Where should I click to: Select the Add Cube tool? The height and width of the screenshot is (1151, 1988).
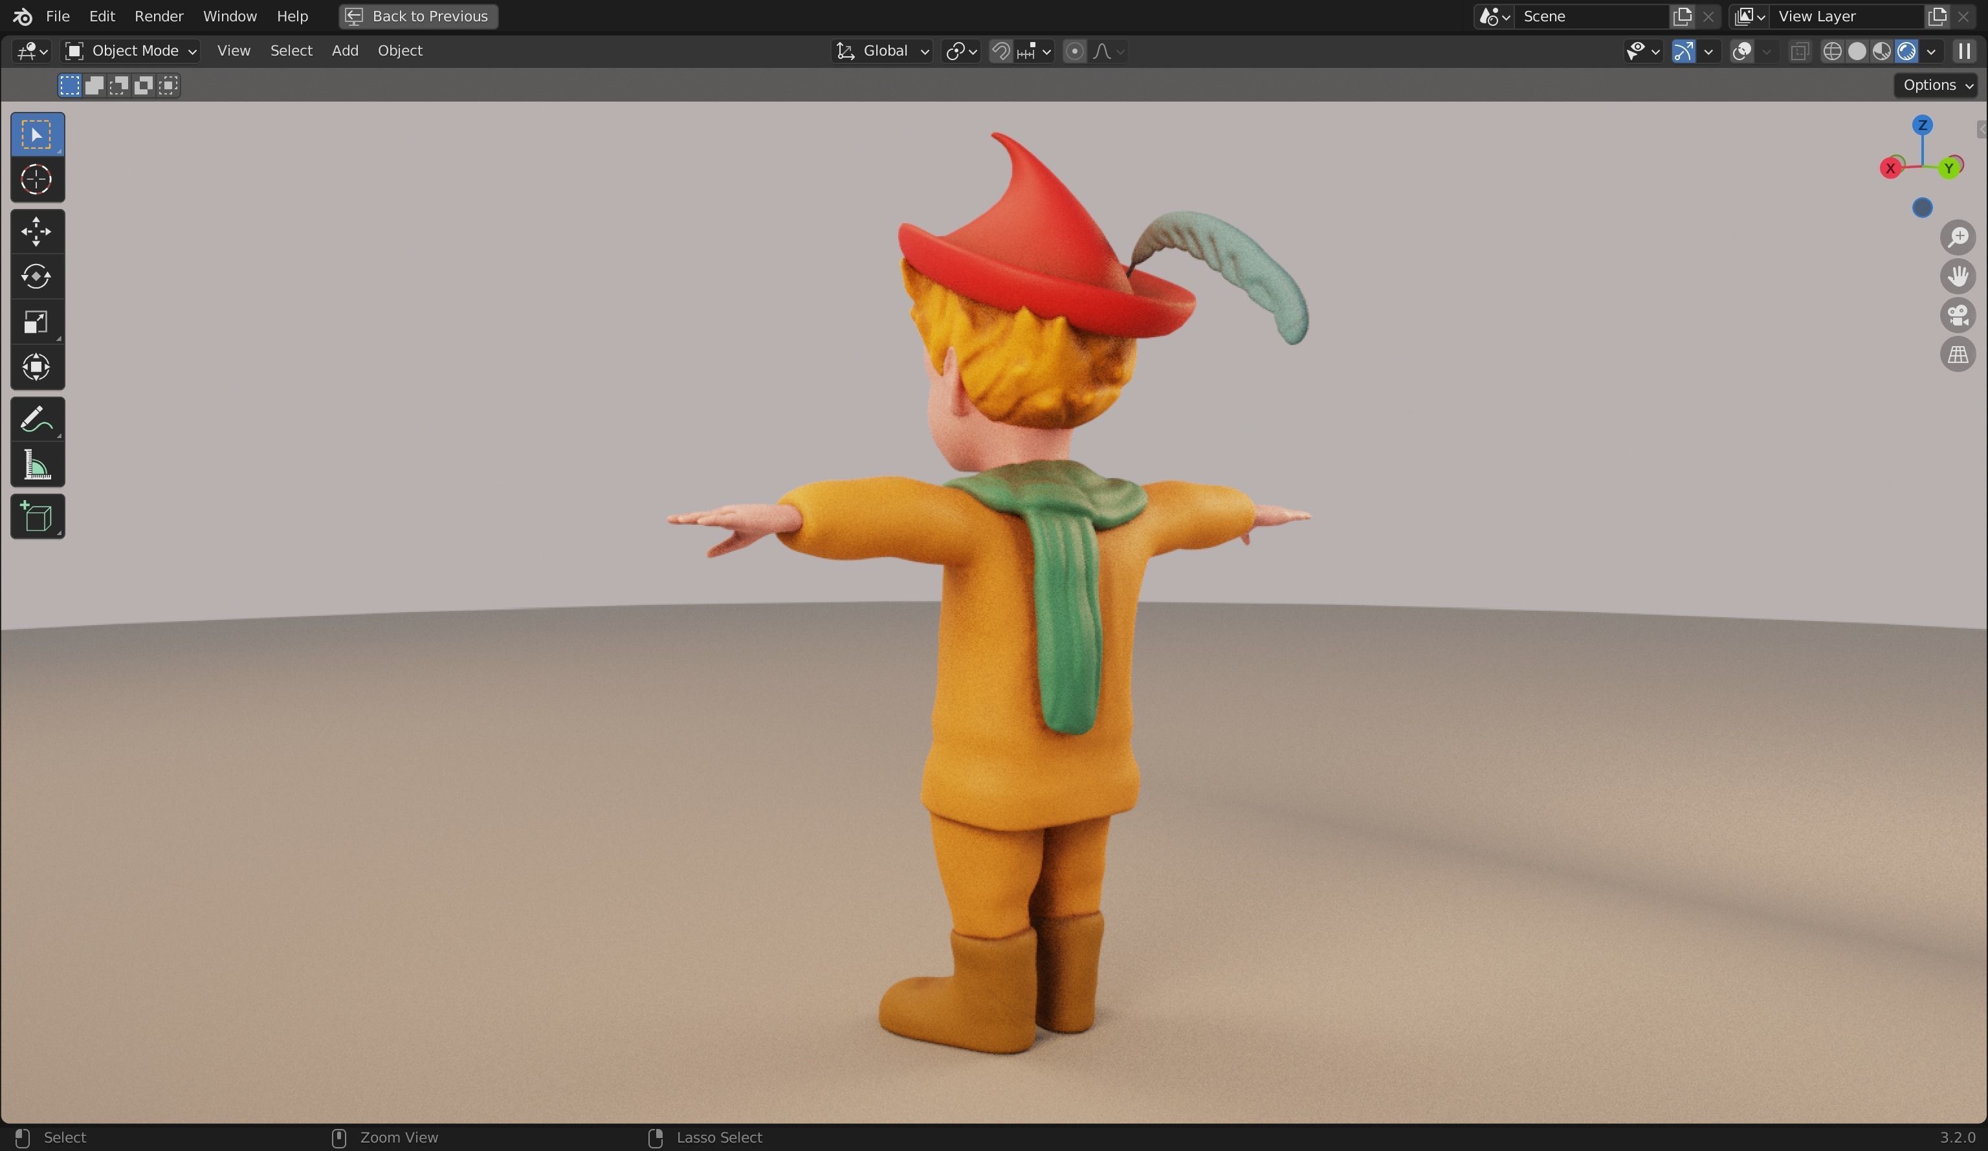[x=37, y=517]
